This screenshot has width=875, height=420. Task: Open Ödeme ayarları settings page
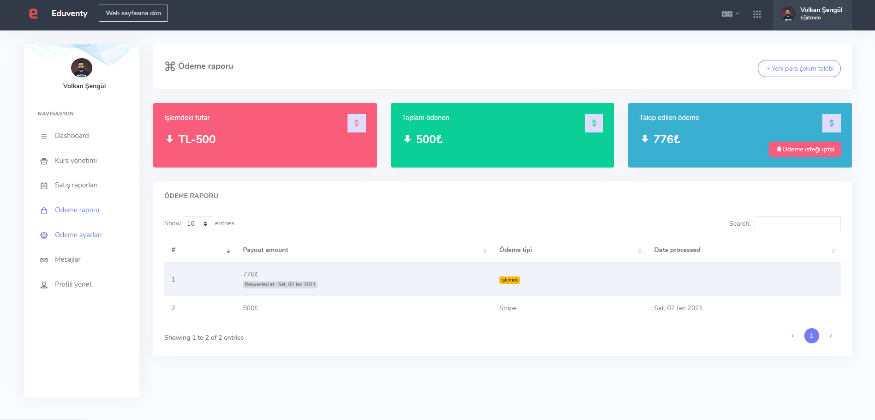click(x=78, y=235)
